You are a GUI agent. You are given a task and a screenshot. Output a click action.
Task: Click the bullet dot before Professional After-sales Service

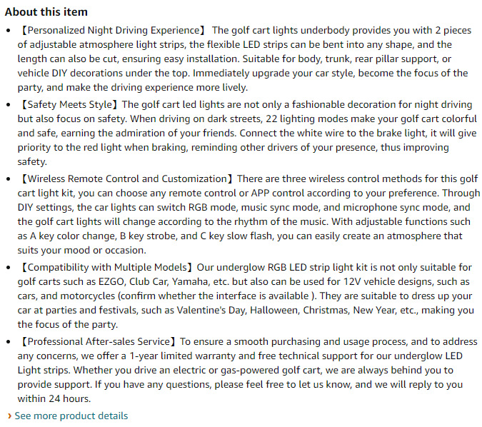9,342
